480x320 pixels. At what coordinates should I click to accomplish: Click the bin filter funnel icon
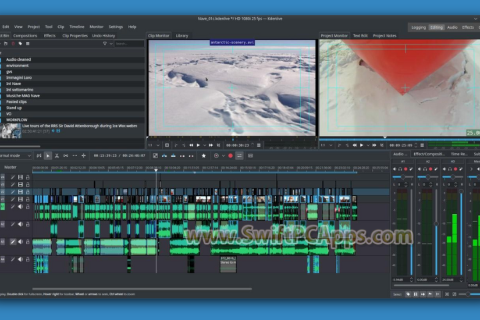[105, 44]
